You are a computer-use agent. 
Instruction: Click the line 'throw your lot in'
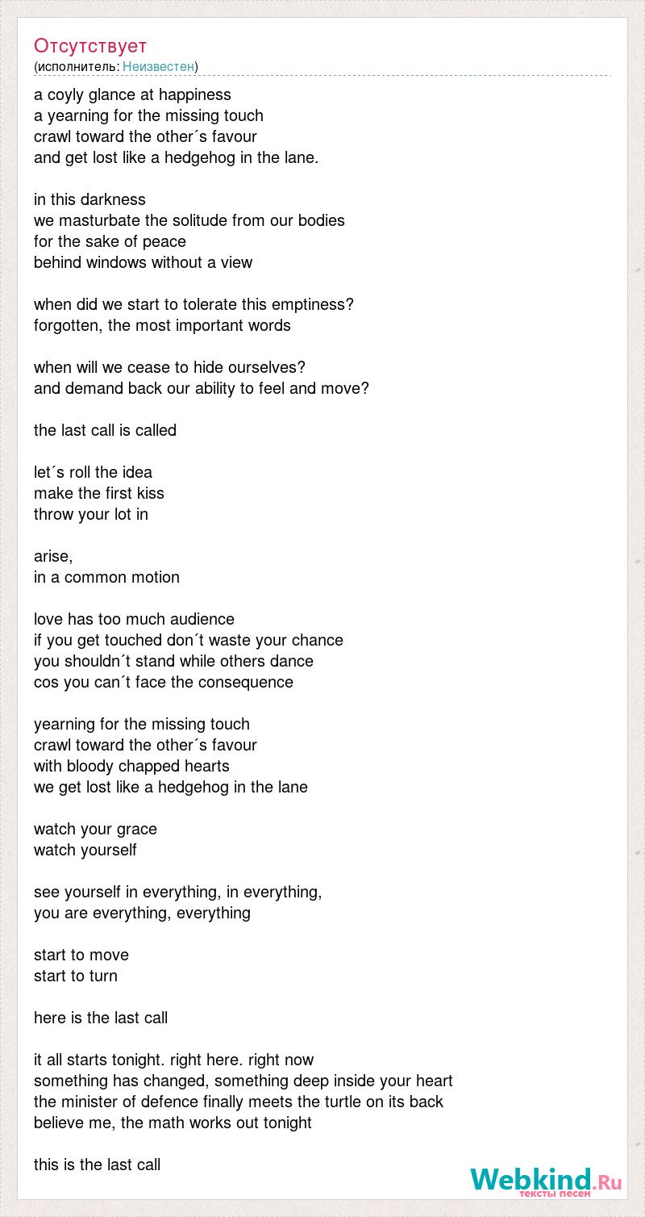click(91, 514)
